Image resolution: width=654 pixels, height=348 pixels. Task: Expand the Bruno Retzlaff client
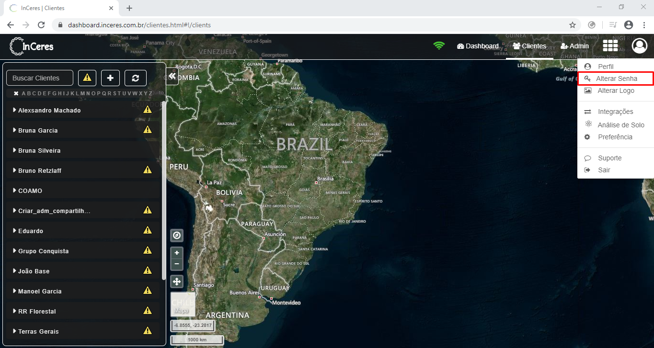[15, 170]
